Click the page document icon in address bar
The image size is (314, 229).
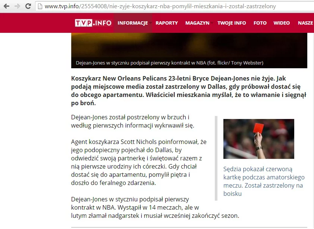point(40,6)
